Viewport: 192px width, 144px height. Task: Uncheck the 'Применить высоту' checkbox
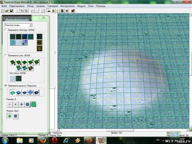point(5,85)
